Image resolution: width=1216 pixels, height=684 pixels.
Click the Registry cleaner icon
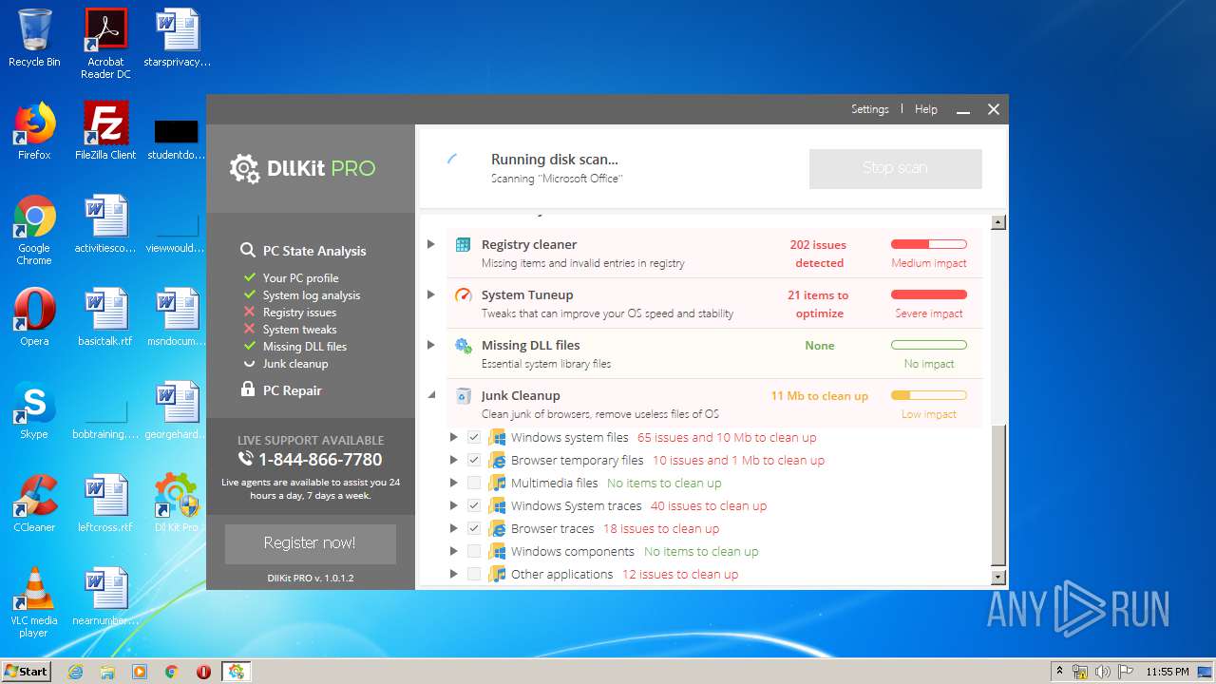pyautogui.click(x=463, y=245)
